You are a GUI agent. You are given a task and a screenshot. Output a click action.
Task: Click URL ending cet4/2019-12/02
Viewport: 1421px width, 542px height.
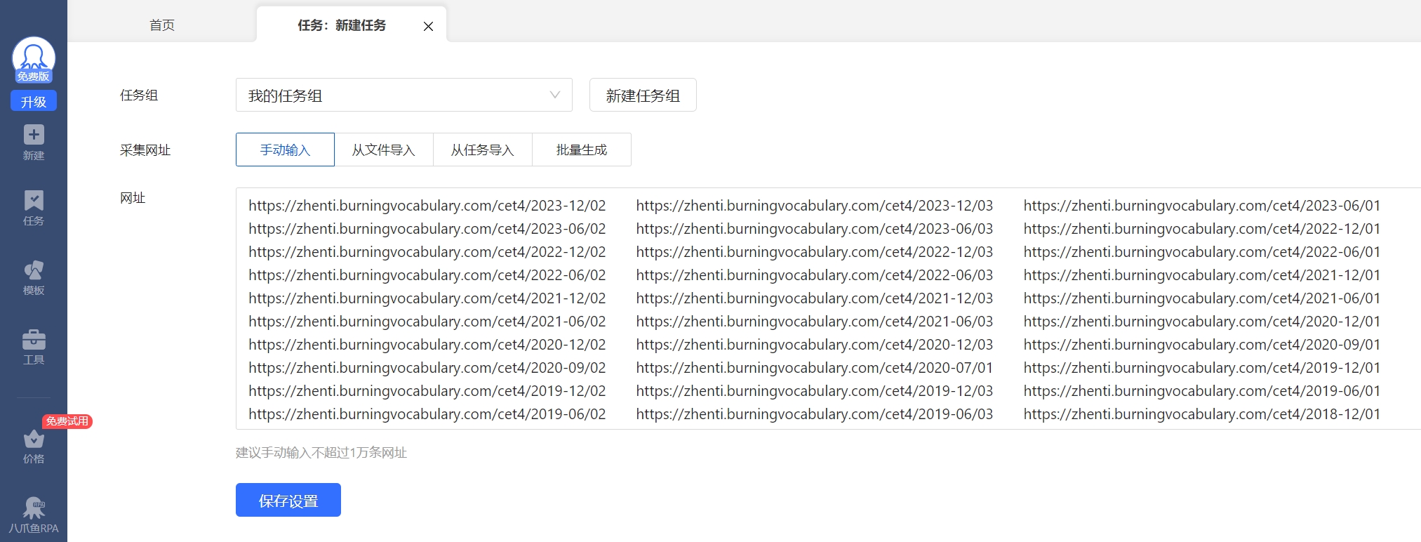pos(427,391)
